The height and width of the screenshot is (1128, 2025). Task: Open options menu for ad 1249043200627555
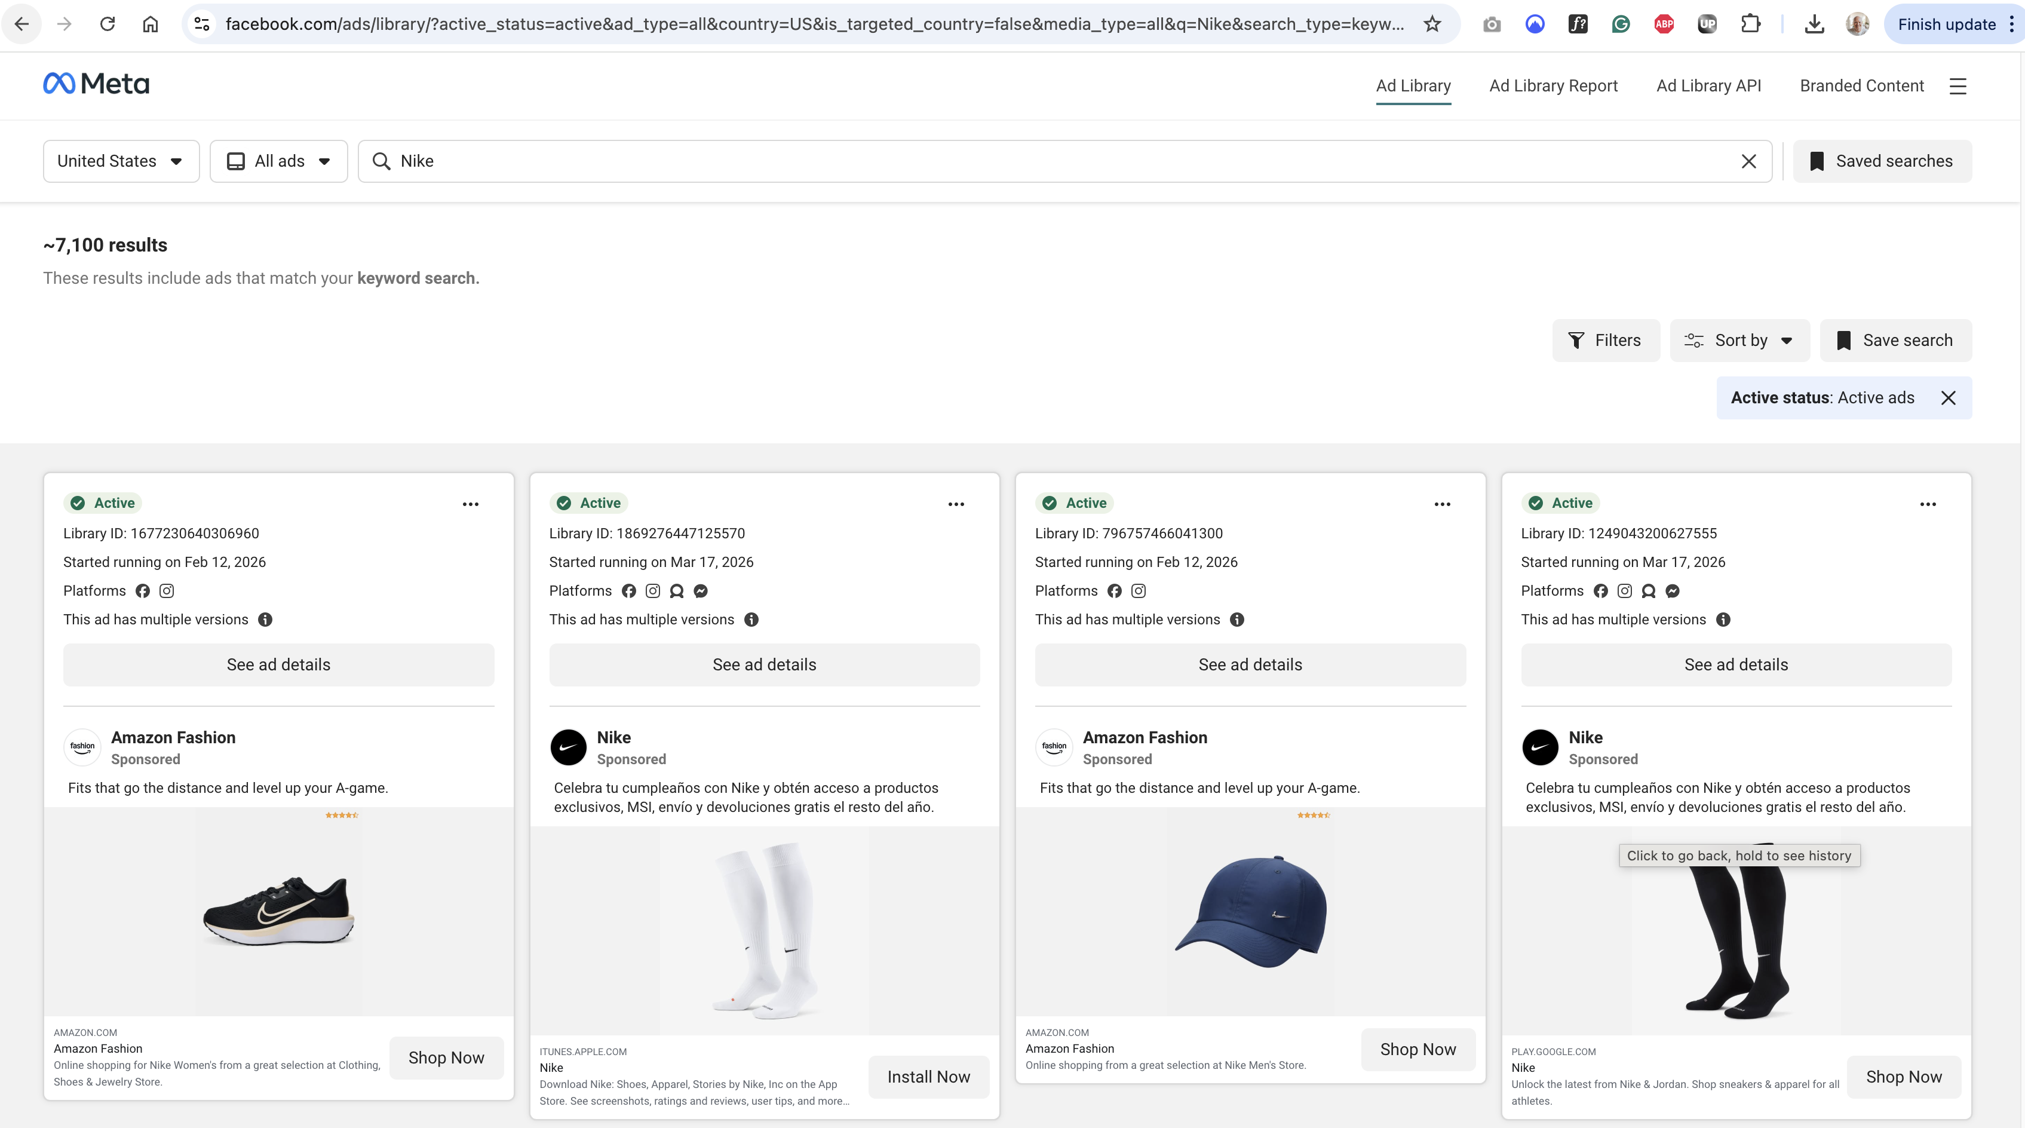tap(1928, 504)
